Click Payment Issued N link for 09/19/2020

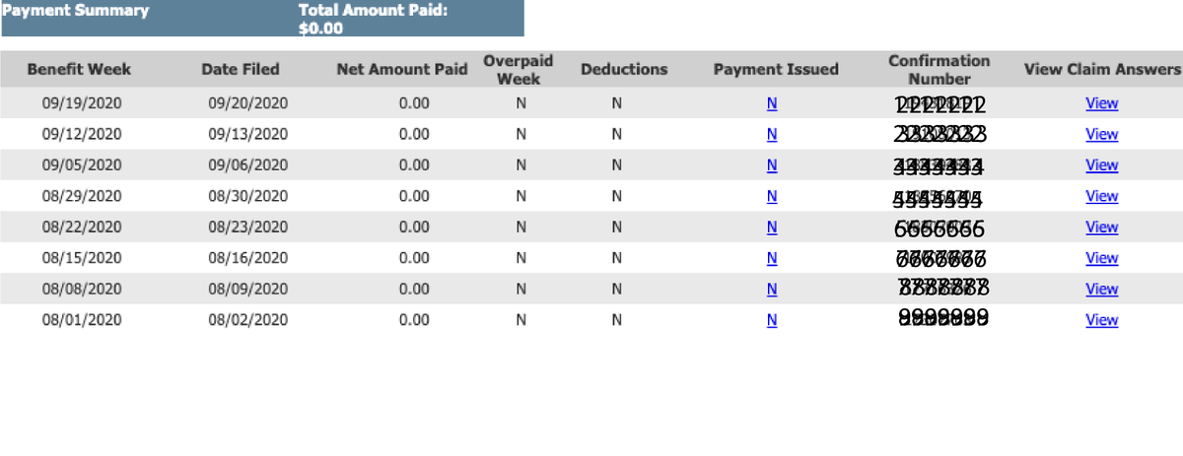pyautogui.click(x=772, y=103)
